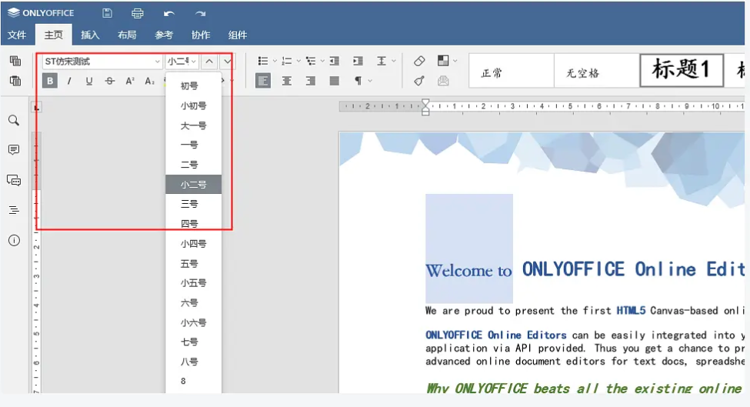Open the Search sidebar panel

(14, 120)
